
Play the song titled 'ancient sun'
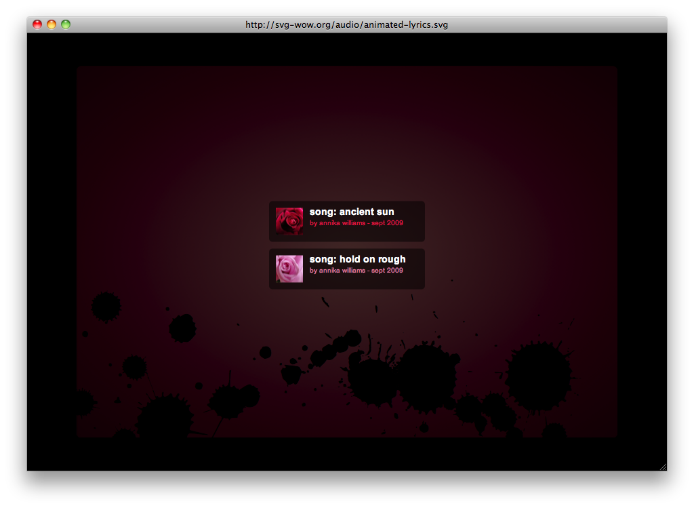point(352,212)
